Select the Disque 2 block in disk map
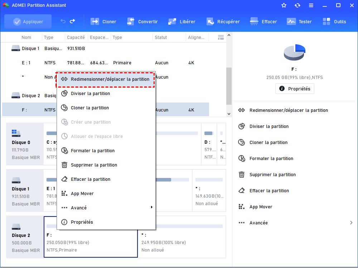Image resolution: width=358 pixels, height=268 pixels. coord(25,237)
